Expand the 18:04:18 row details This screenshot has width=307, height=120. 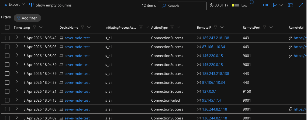pyautogui.click(x=17, y=99)
